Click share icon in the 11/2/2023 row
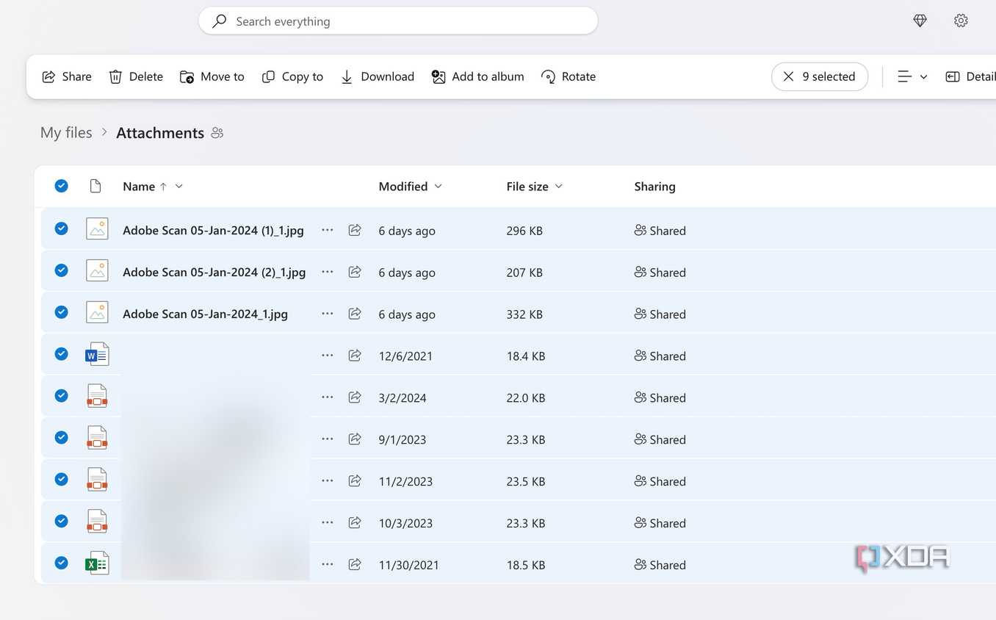Image resolution: width=996 pixels, height=620 pixels. coord(355,481)
